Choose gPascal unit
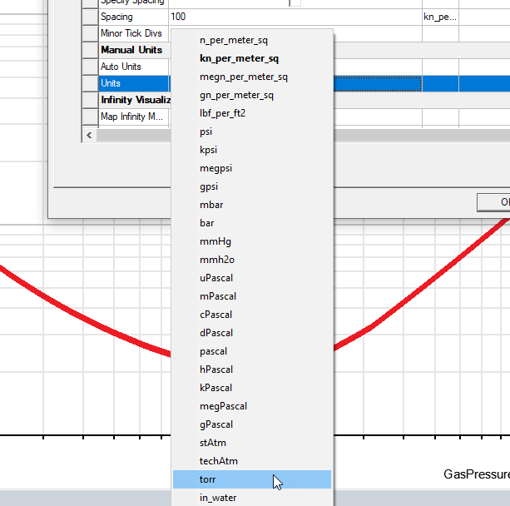Viewport: 510px width, 506px height. (x=252, y=424)
